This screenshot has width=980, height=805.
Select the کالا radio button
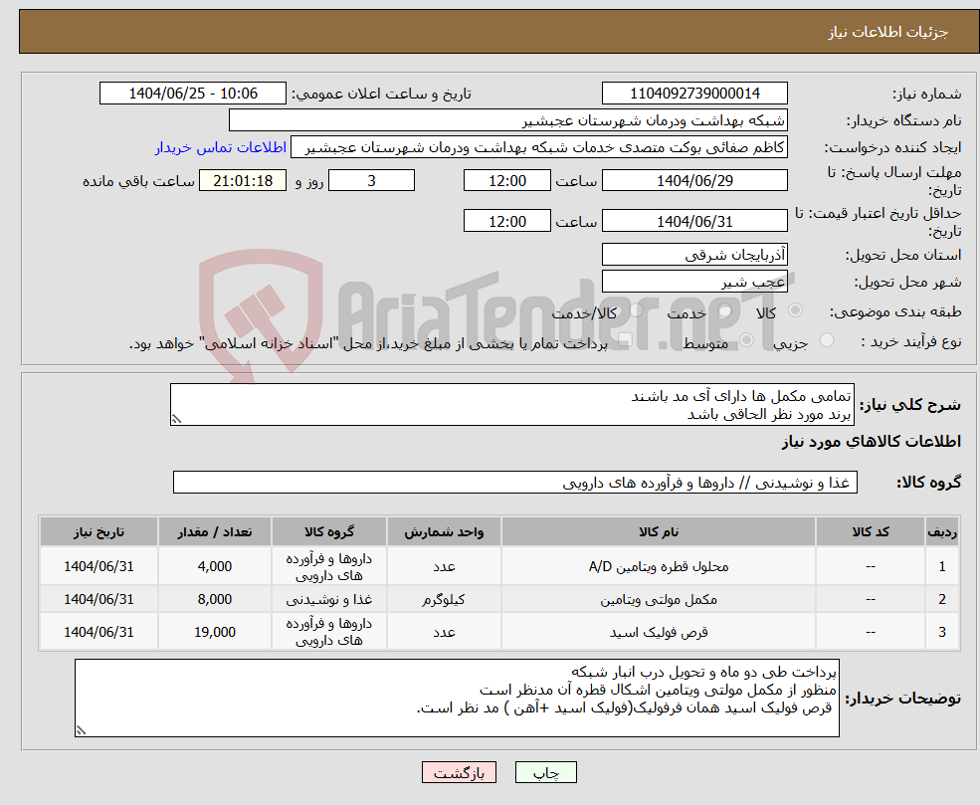tap(796, 310)
